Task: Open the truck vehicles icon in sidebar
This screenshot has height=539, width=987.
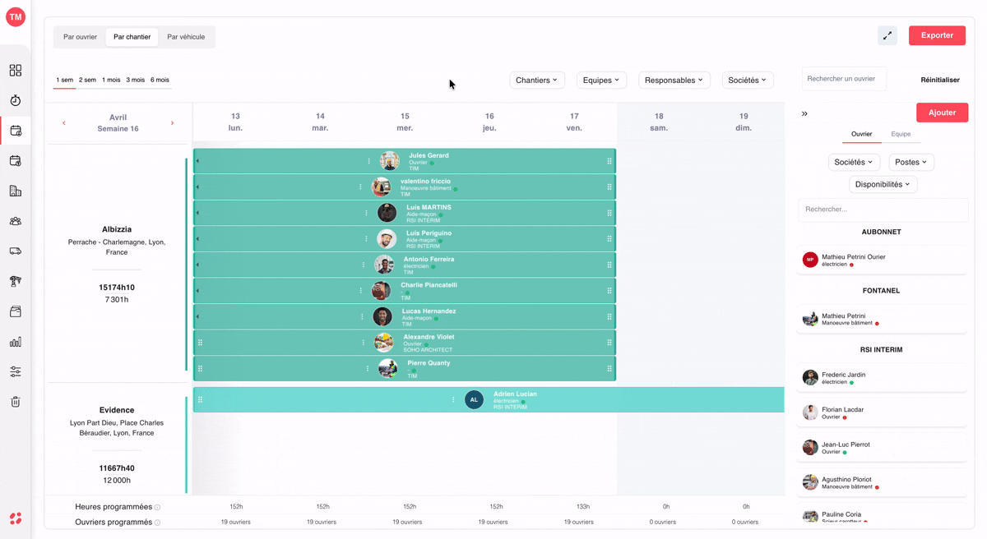Action: point(15,251)
